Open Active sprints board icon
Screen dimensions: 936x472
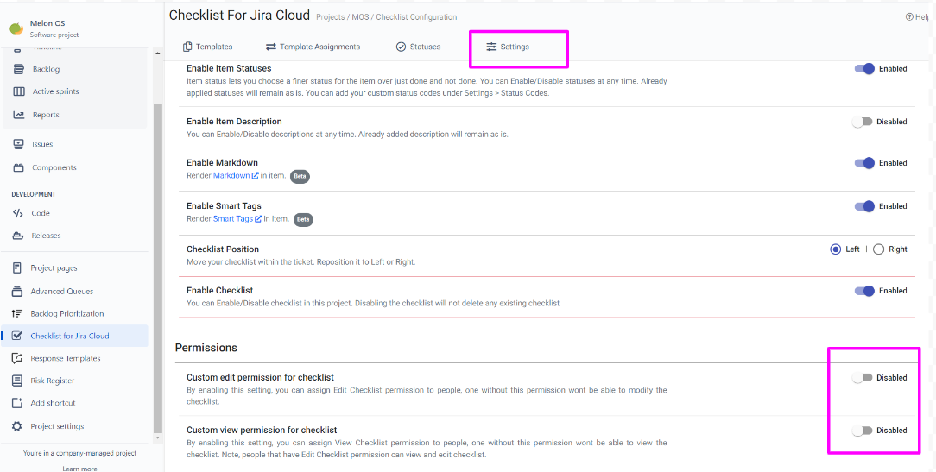pos(19,91)
